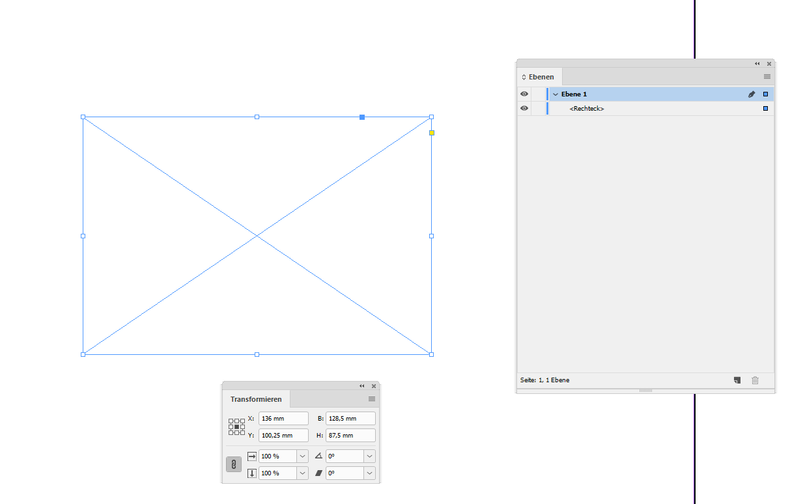This screenshot has width=790, height=504.
Task: Select the <Rechteck> row in Ebenen
Action: pyautogui.click(x=646, y=108)
